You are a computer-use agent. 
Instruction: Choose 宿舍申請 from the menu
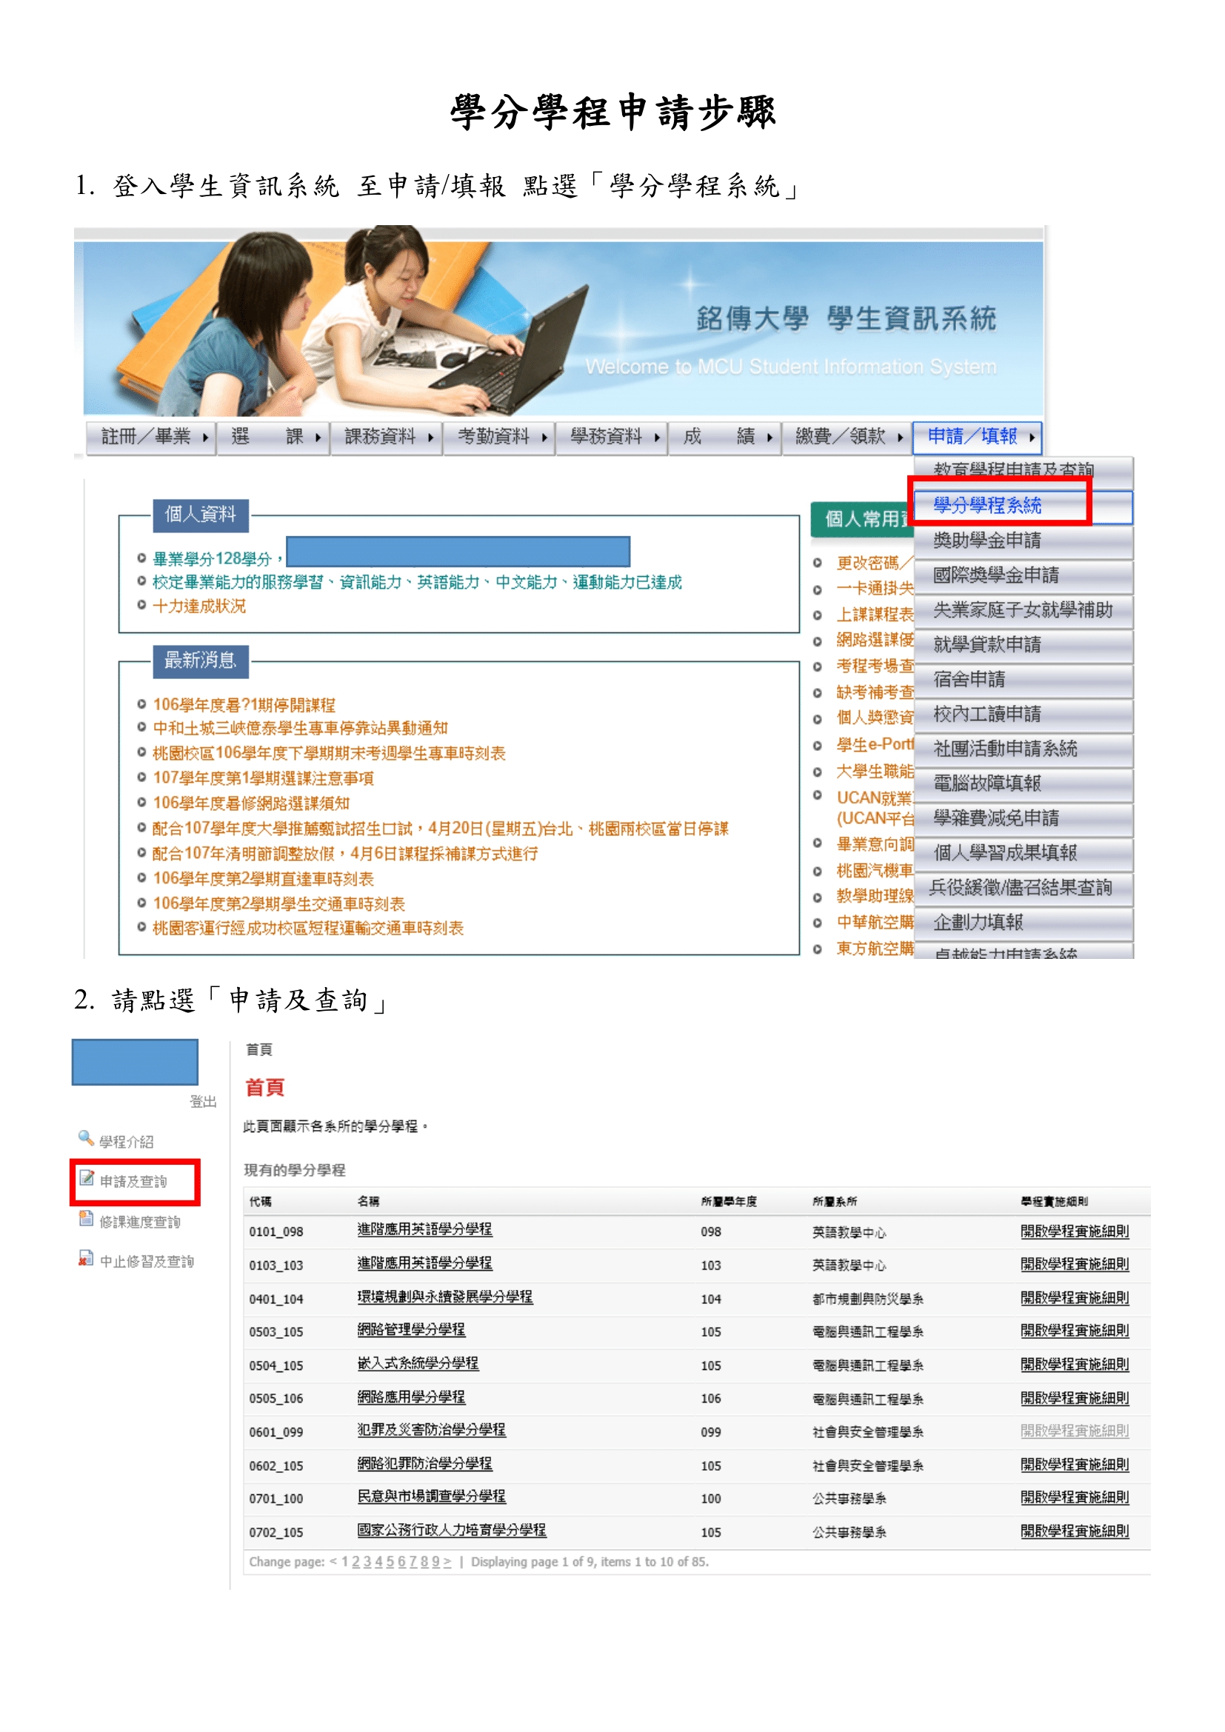pos(969,679)
